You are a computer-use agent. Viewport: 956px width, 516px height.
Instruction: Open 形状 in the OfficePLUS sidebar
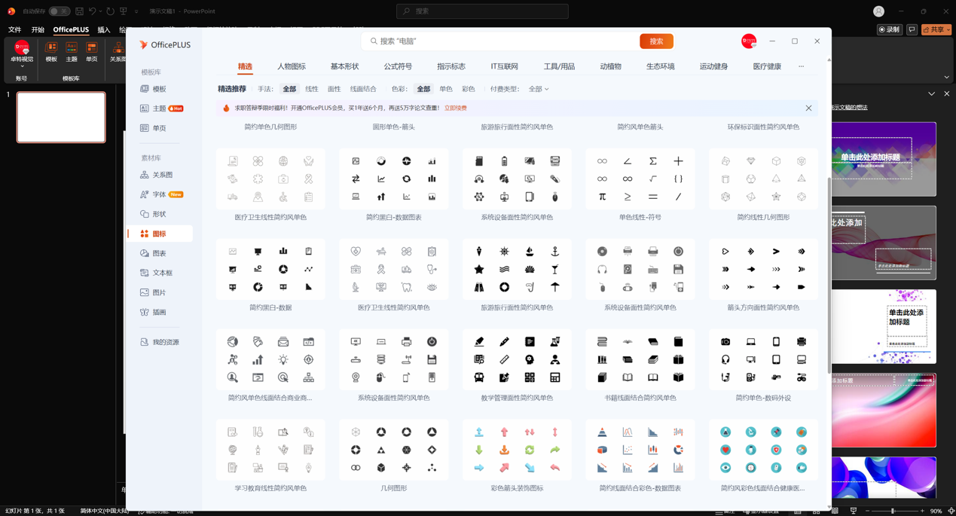pyautogui.click(x=160, y=214)
